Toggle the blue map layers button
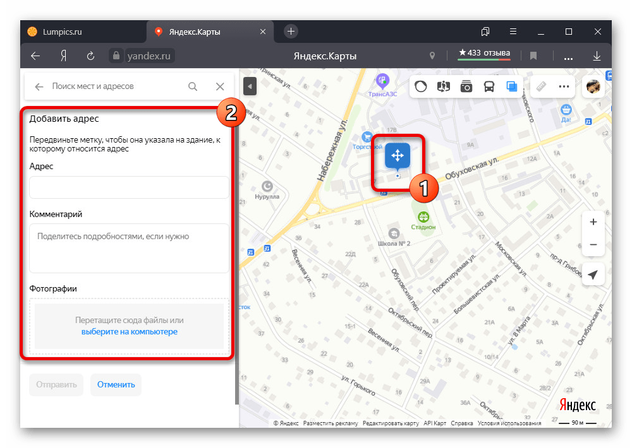Viewport: 632px width, 448px height. tap(511, 86)
